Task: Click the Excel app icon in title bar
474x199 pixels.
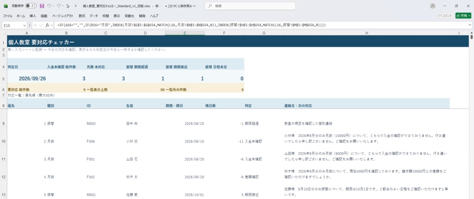Action: [x=5, y=6]
